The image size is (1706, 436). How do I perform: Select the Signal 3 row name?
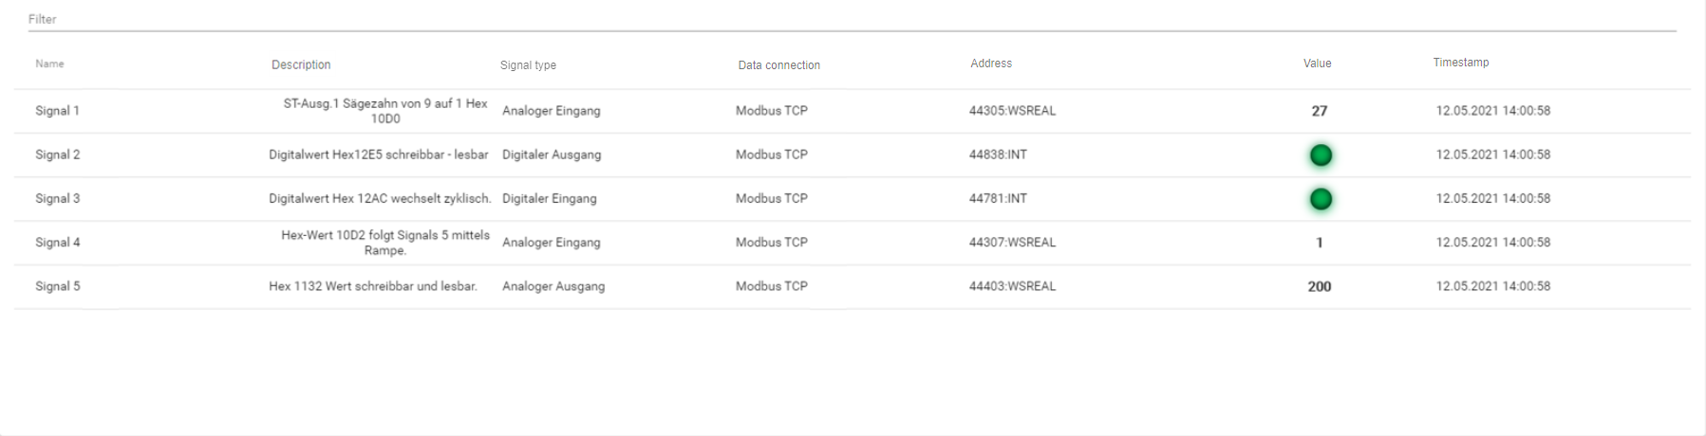coord(58,199)
